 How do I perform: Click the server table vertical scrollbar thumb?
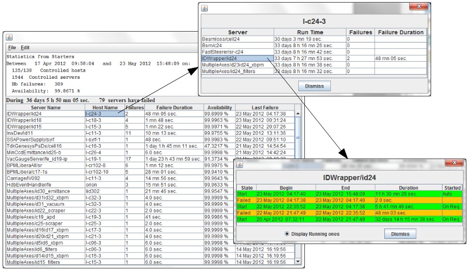[298, 138]
